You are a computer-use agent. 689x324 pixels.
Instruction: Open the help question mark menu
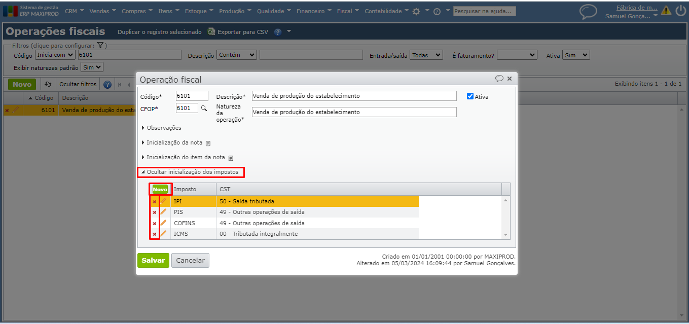437,11
